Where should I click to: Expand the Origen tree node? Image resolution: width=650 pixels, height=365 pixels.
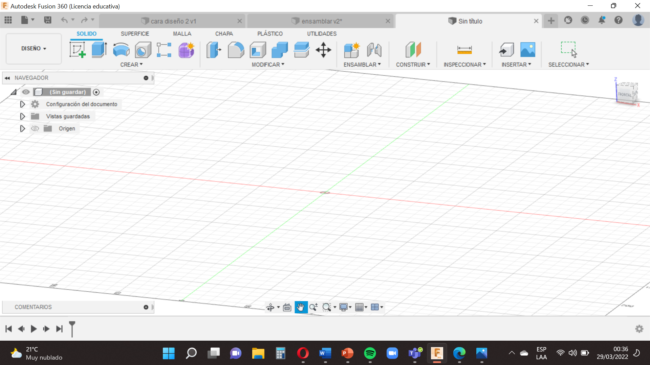coord(22,128)
